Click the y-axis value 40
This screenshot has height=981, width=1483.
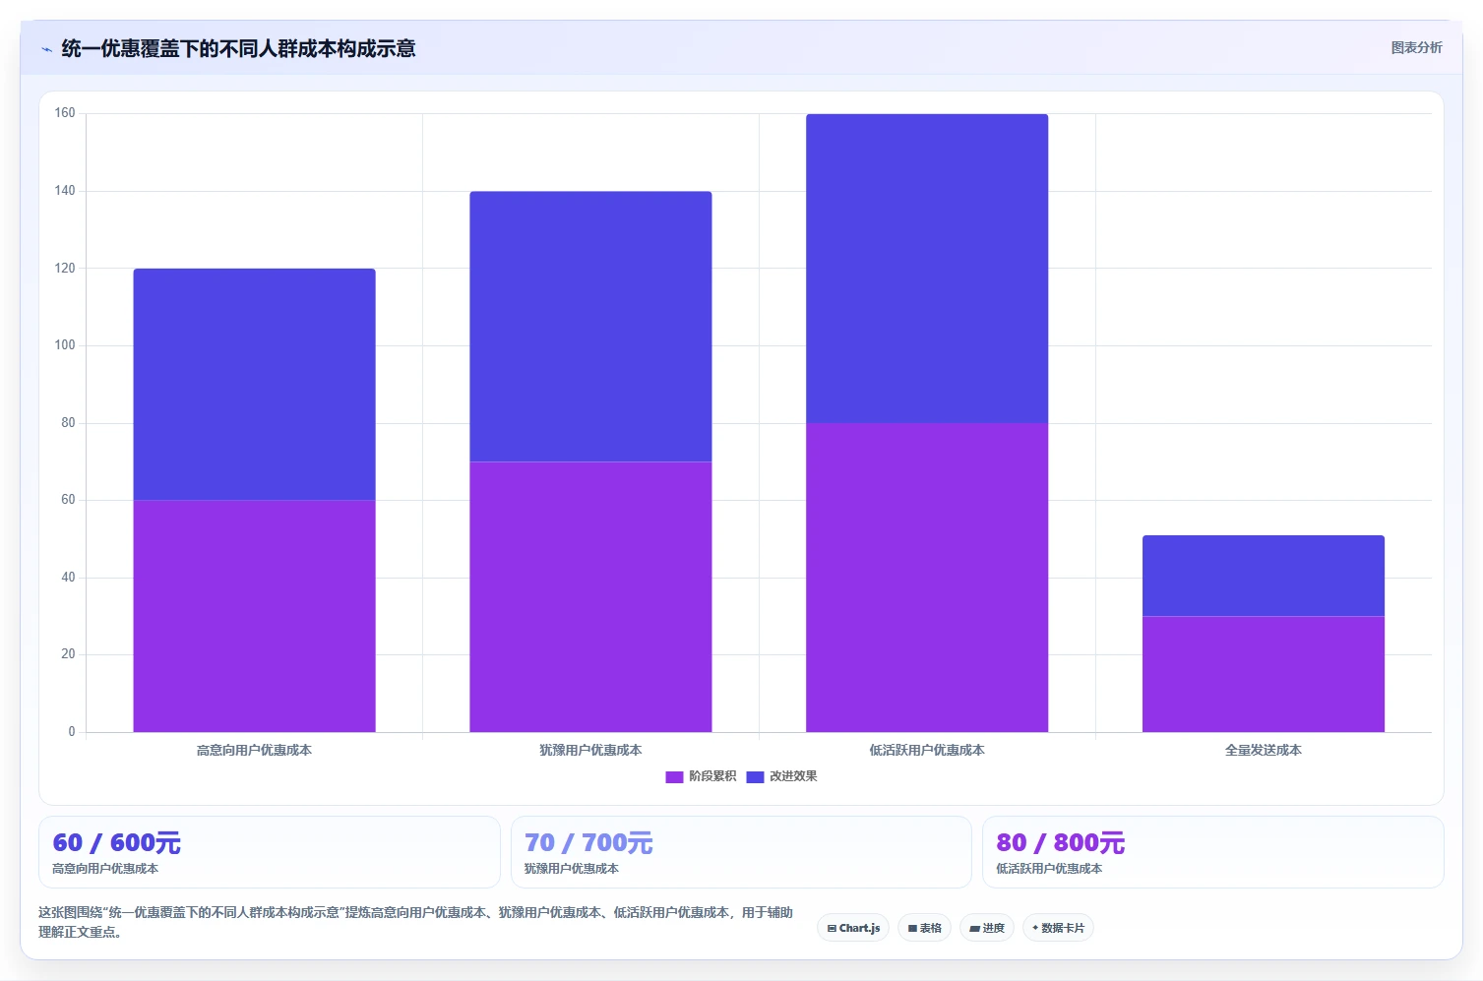(x=68, y=578)
